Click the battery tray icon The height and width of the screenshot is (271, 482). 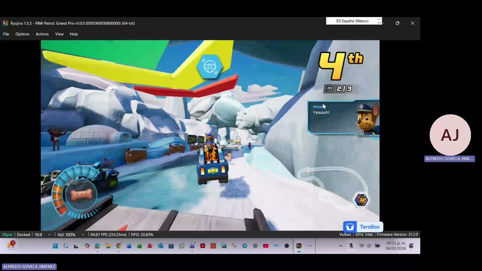point(377,246)
